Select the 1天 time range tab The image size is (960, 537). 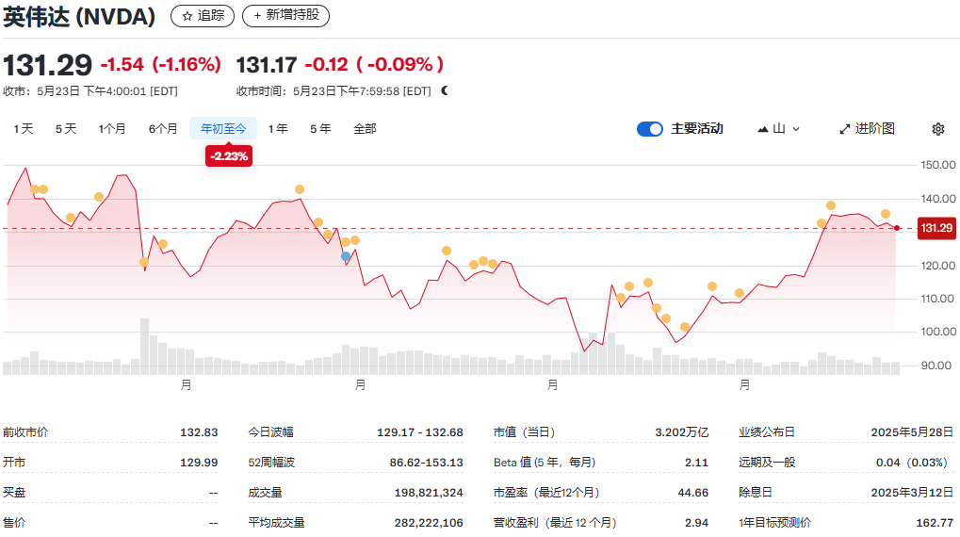coord(24,128)
